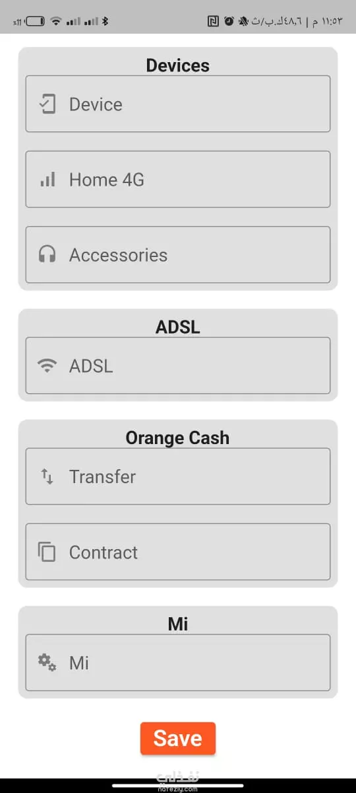Tap the device checkmark icon
This screenshot has width=356, height=793.
click(x=47, y=104)
